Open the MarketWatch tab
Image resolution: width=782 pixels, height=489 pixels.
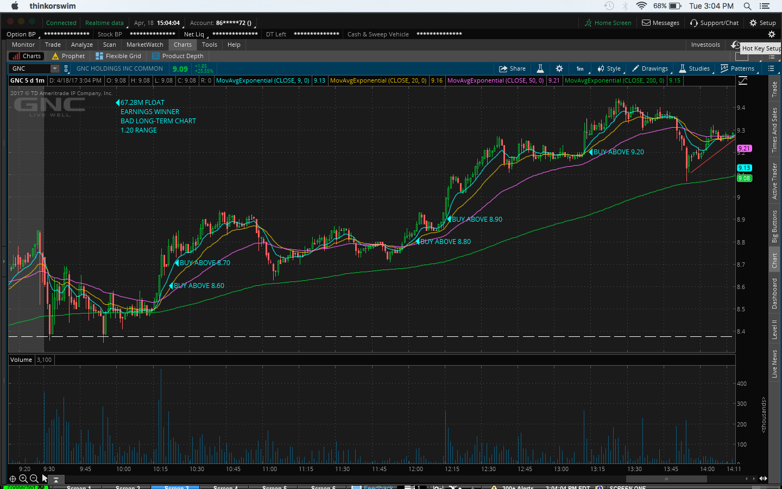[144, 45]
